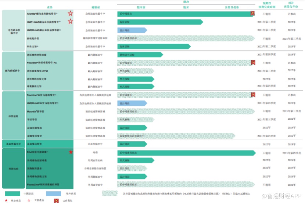Select the FocusLine product name
The width and height of the screenshot is (305, 203).
43,185
